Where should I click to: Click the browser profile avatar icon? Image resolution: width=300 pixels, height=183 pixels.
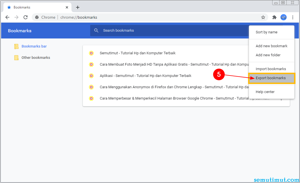pos(284,17)
